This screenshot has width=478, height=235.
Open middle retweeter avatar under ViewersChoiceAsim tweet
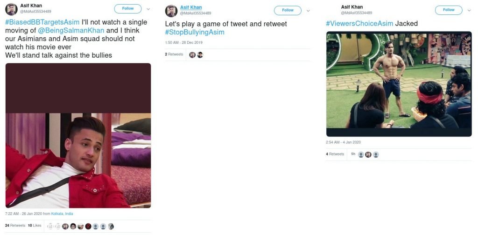click(368, 154)
